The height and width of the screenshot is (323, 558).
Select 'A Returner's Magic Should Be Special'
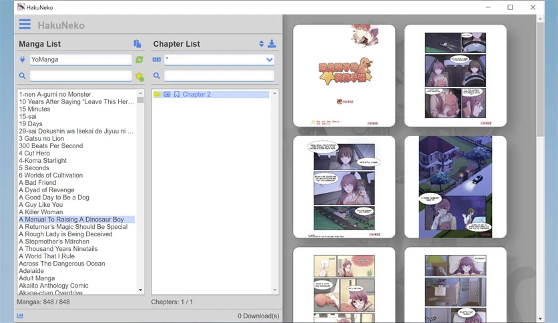tap(73, 227)
